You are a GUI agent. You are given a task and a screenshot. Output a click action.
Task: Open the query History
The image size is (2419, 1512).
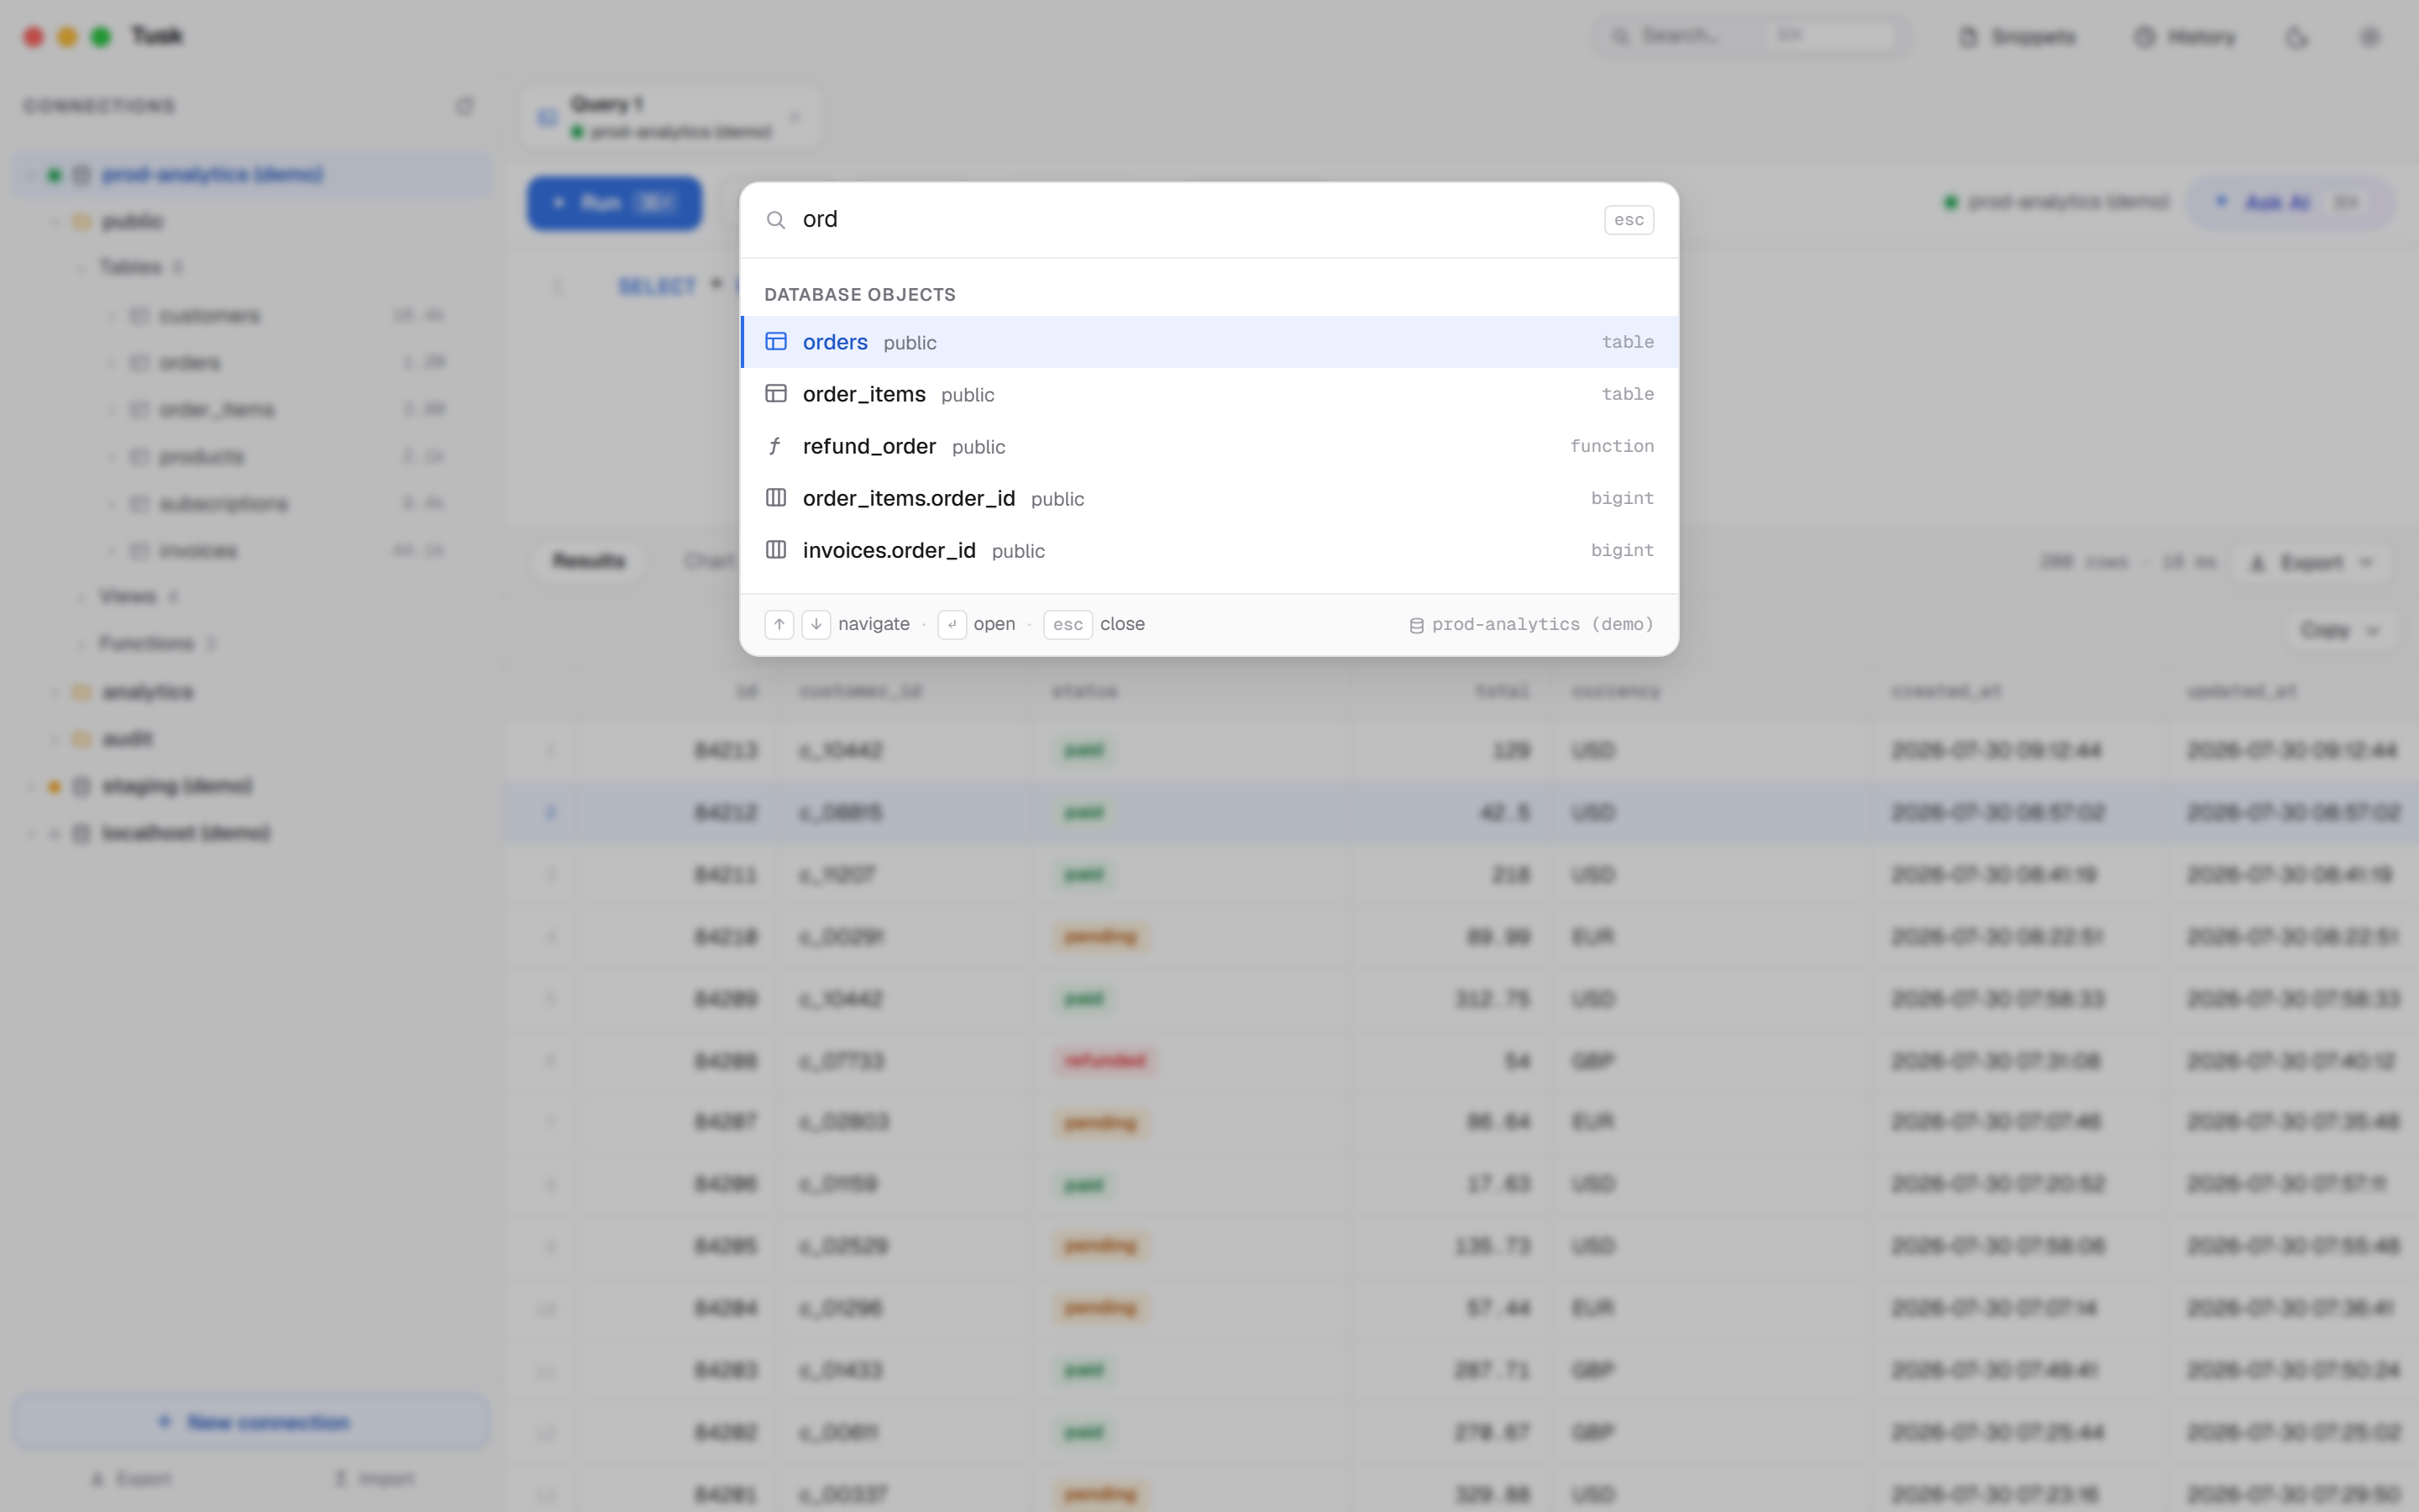[2186, 37]
